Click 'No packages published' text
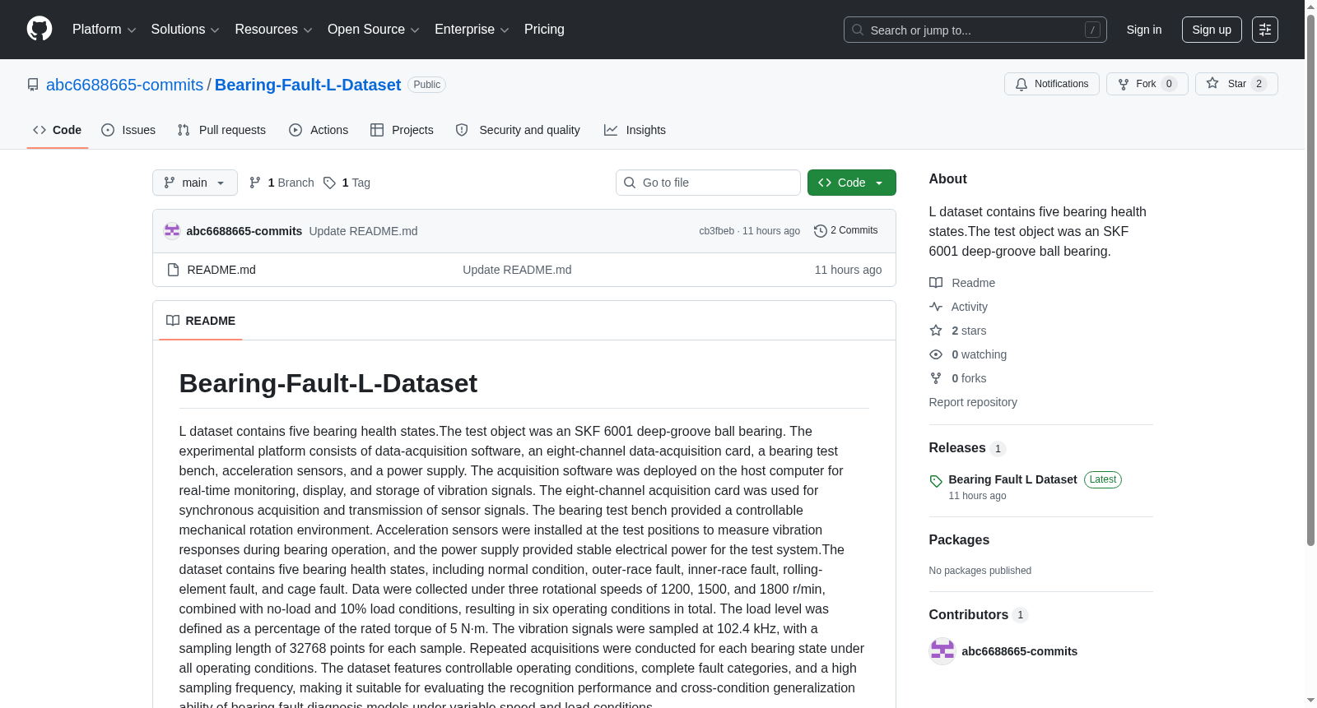 tap(980, 571)
